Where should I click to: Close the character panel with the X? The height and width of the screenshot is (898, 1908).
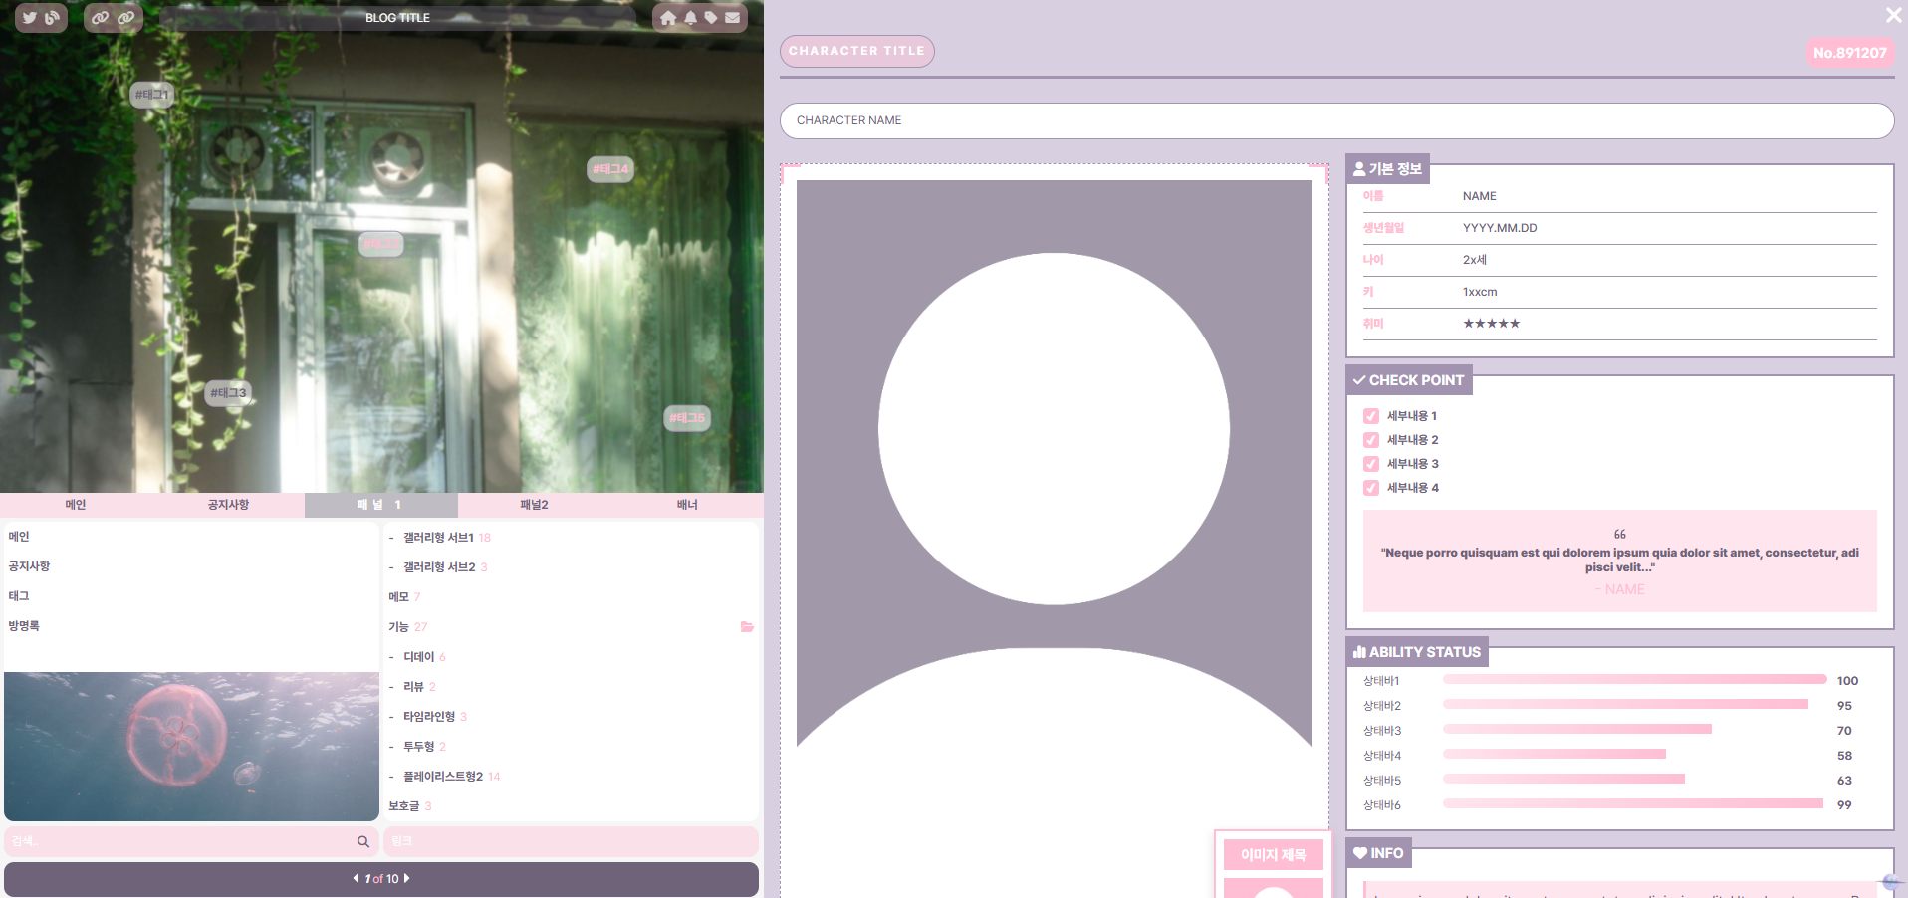tap(1893, 15)
